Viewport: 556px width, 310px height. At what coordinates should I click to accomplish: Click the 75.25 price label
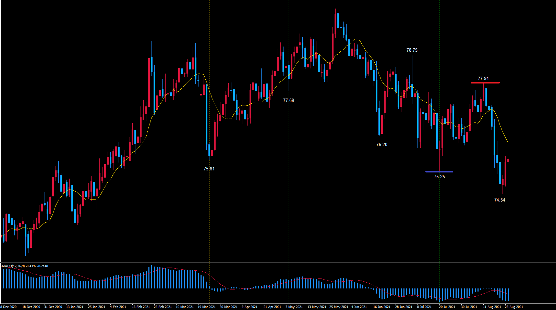439,177
